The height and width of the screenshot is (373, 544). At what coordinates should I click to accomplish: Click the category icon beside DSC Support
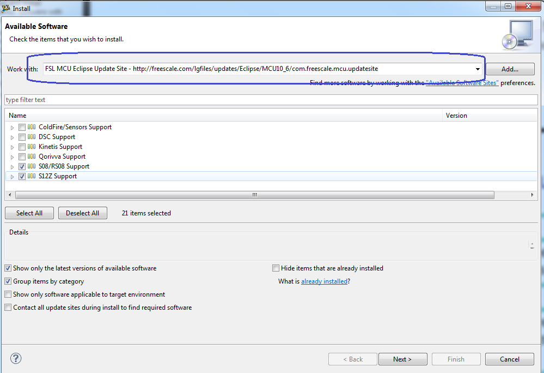click(32, 137)
